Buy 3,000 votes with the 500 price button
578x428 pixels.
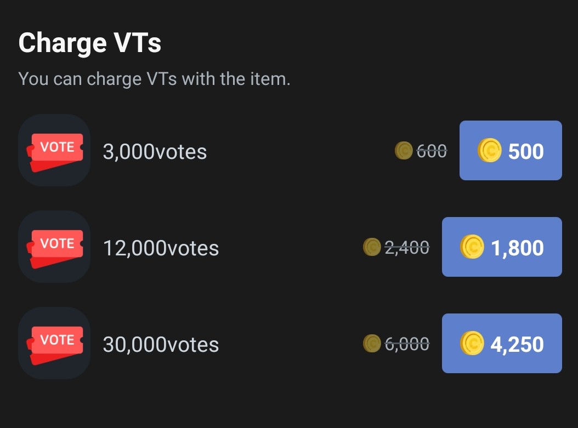coord(511,151)
